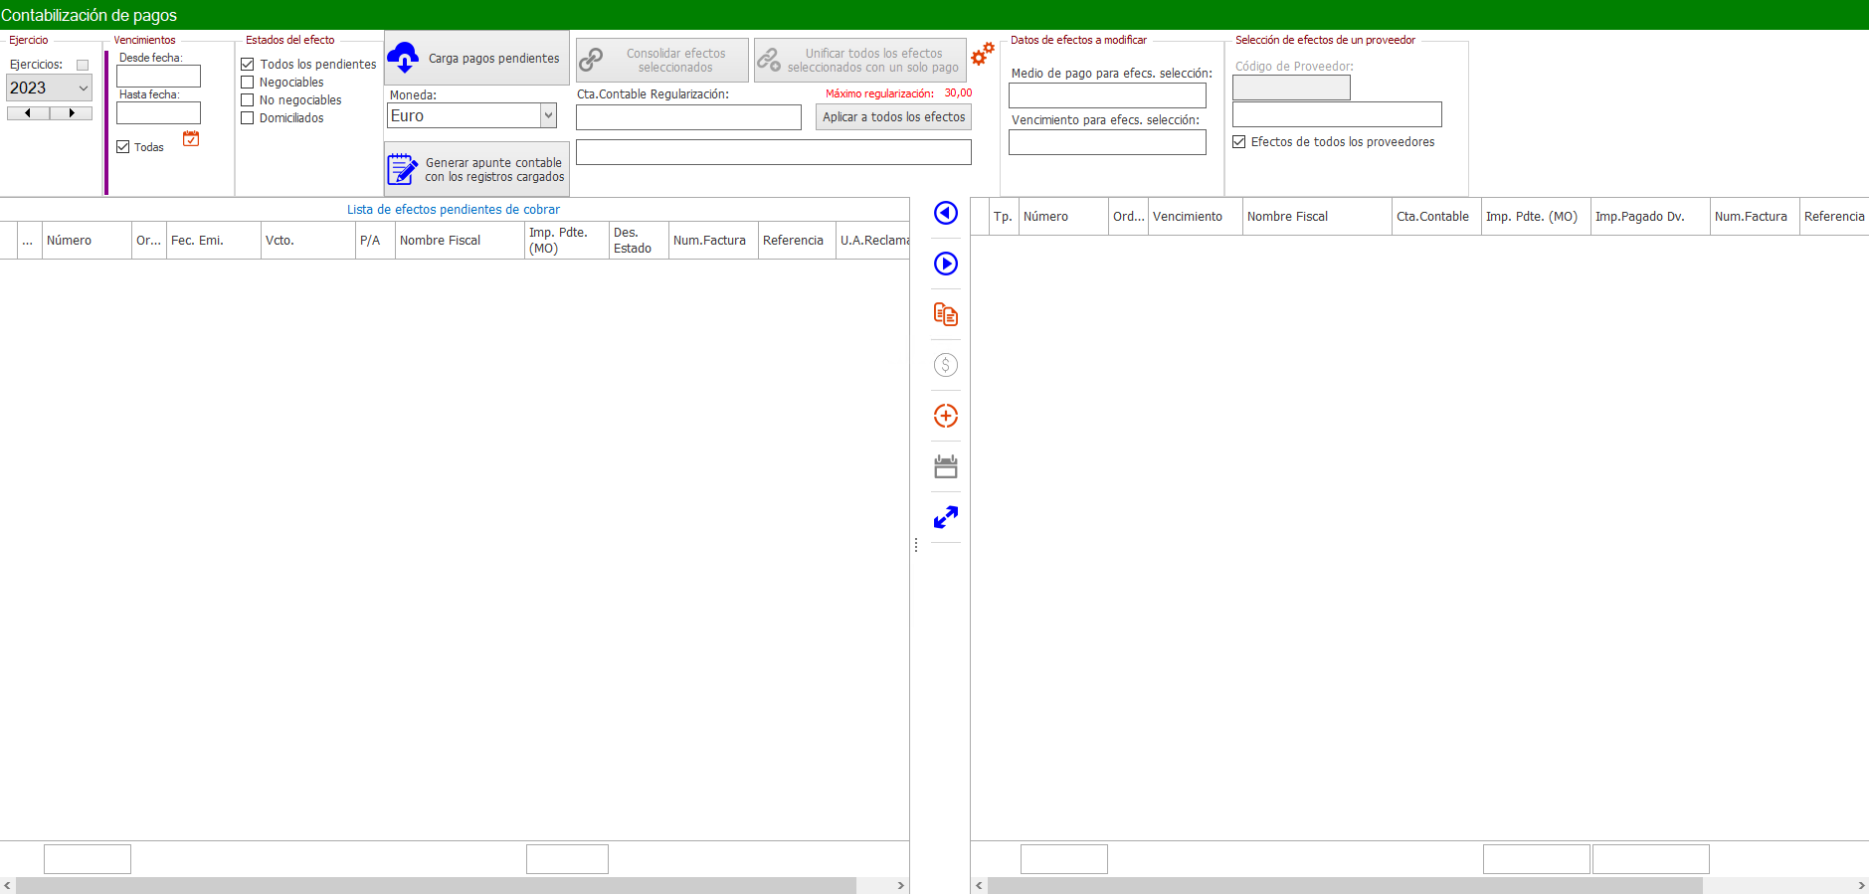Sort by Nombre Fiscal column header

(440, 241)
